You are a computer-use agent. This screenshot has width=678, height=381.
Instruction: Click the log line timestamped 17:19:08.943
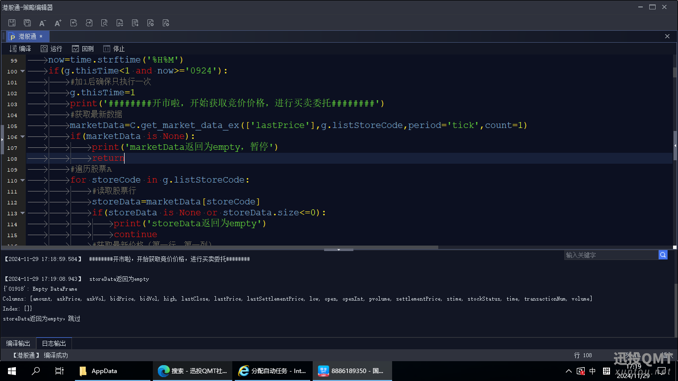coord(76,279)
